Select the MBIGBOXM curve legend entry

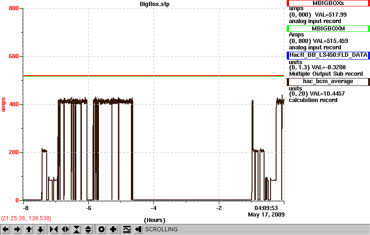[x=328, y=29]
